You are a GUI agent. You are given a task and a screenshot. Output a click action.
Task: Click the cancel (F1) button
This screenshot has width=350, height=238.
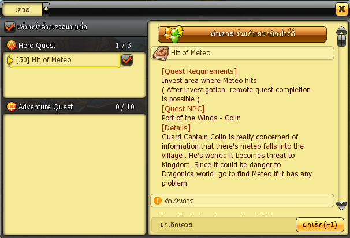[319, 225]
